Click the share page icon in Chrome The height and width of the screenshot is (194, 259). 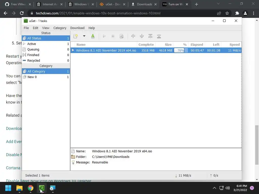click(219, 13)
